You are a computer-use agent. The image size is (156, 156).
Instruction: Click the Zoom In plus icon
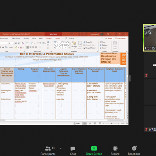click(x=119, y=123)
